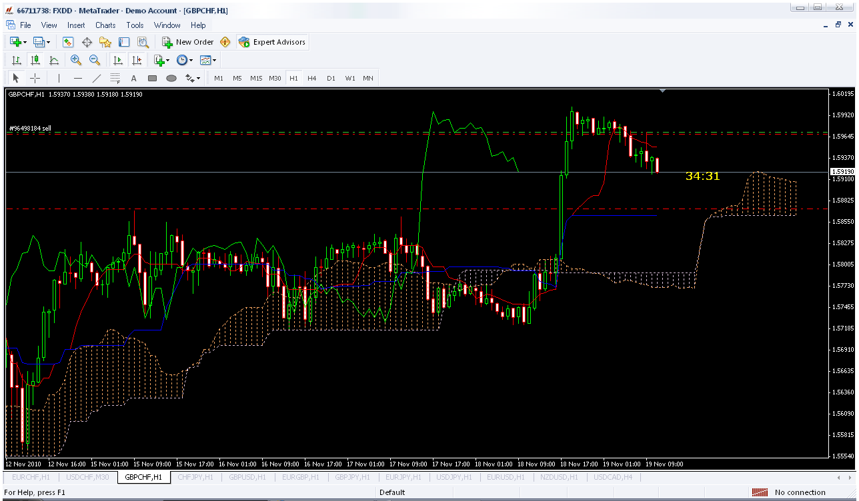Toggle Line Chart display mode
859x501 pixels.
[55, 60]
